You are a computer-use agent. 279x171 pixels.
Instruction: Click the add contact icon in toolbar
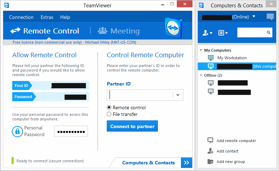click(207, 33)
